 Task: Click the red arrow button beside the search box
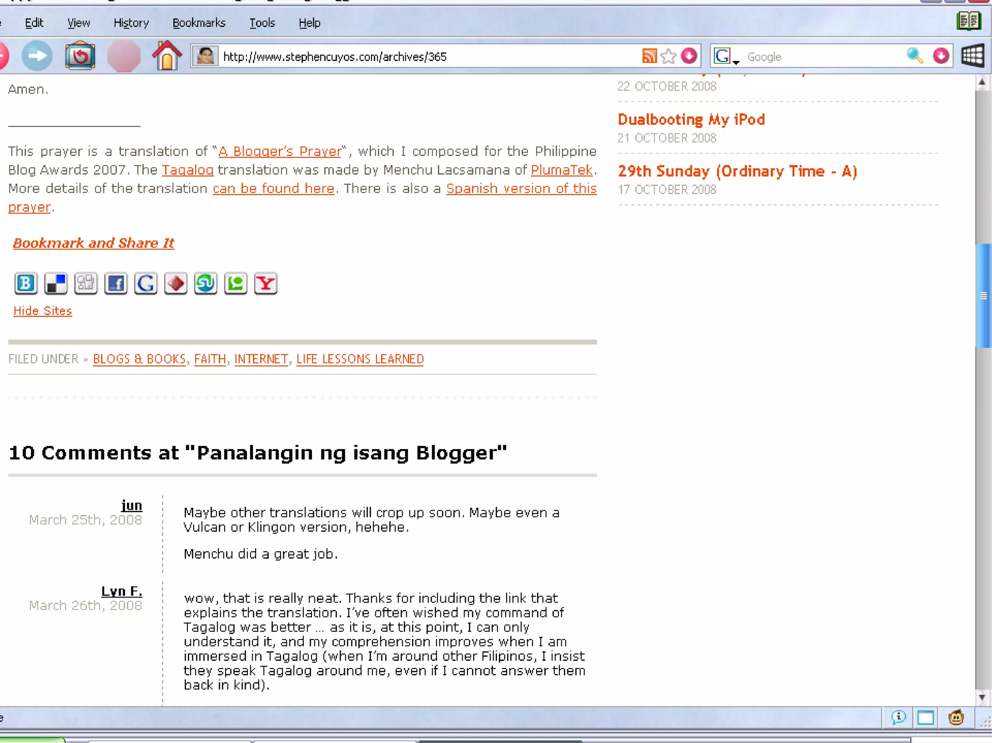coord(941,56)
